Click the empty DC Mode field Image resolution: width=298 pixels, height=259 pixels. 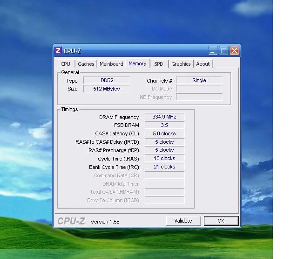pos(199,89)
